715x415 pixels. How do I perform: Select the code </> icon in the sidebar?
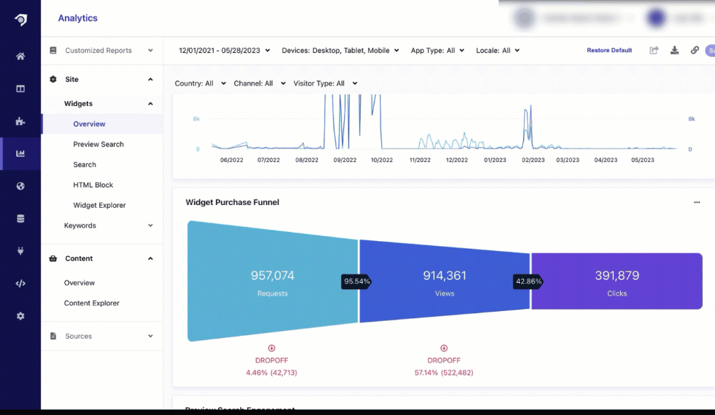coord(20,283)
